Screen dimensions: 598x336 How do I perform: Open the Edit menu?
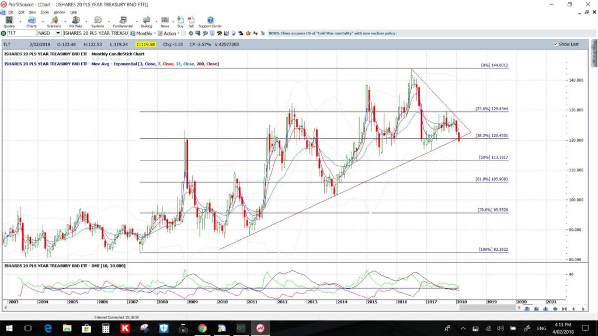(x=21, y=12)
